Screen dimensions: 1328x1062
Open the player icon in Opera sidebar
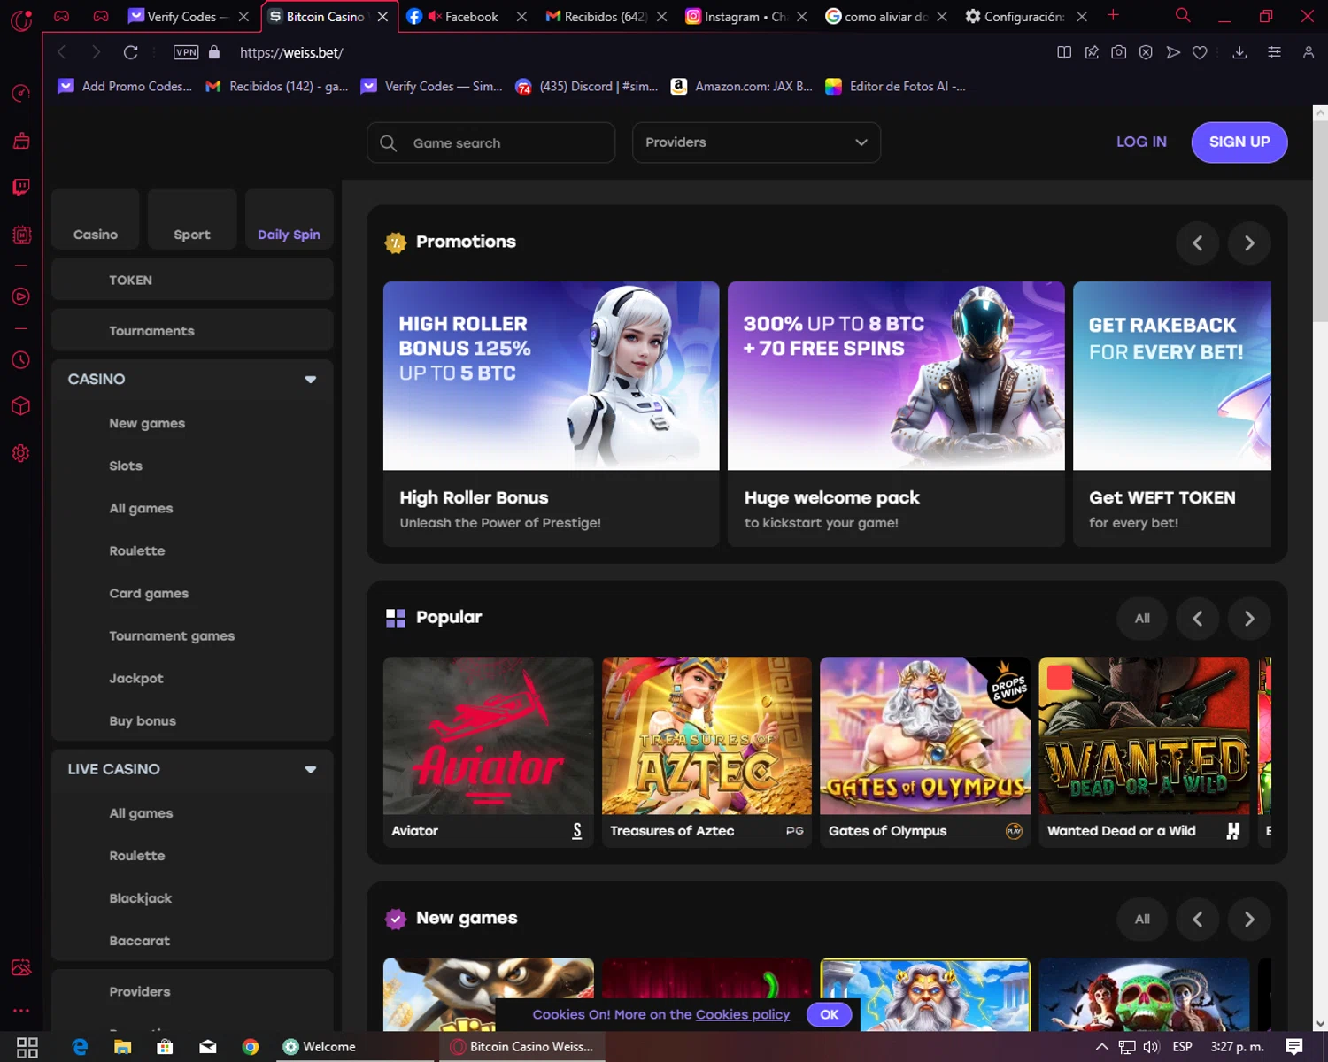tap(21, 296)
